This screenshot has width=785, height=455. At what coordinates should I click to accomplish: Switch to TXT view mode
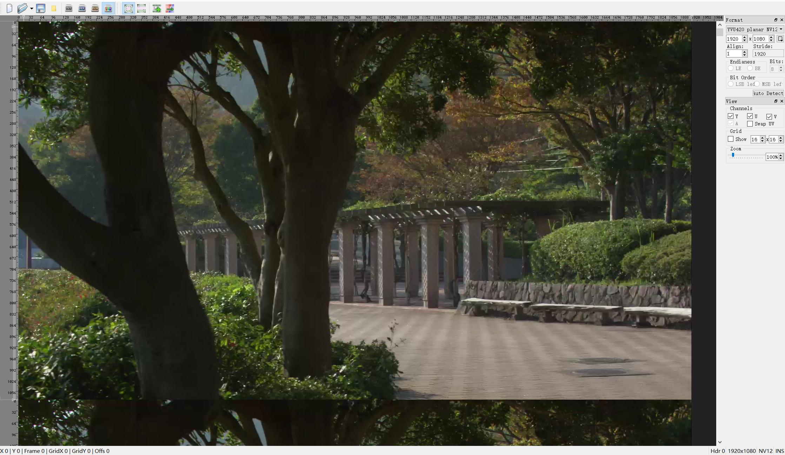point(69,8)
